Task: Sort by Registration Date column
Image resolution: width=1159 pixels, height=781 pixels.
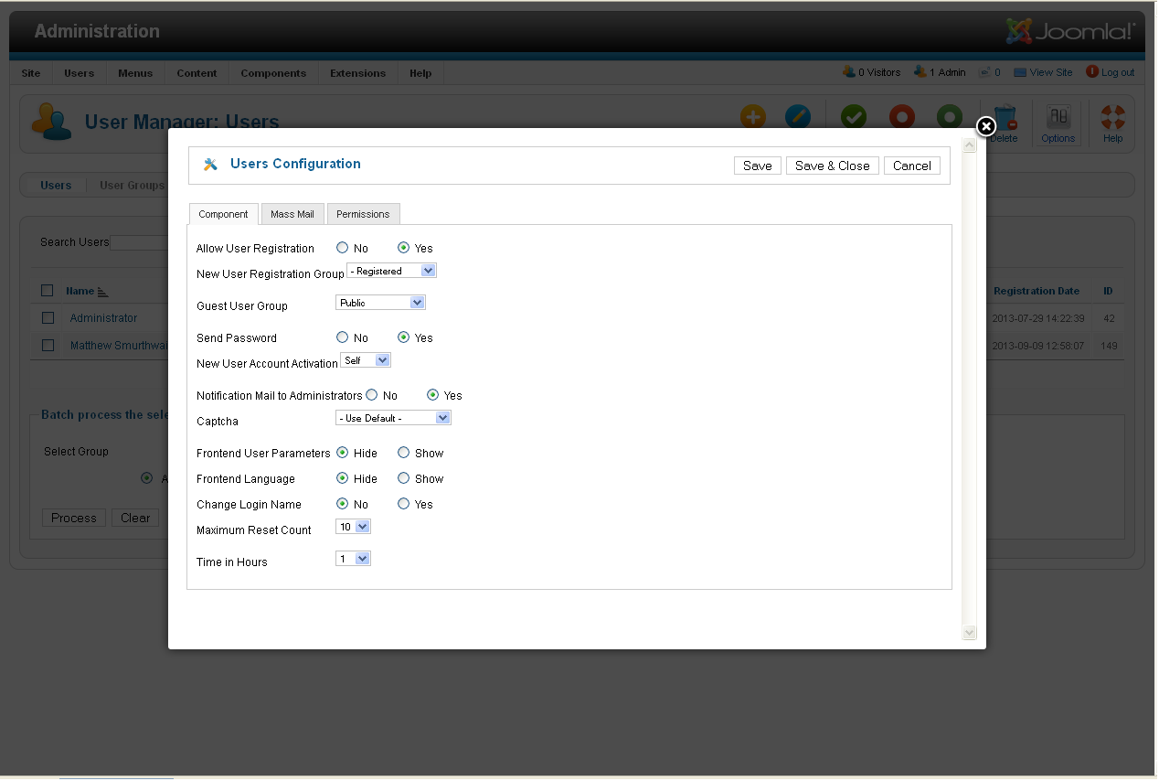Action: click(1037, 291)
